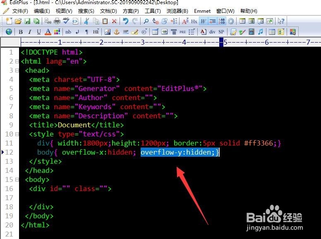The image size is (321, 239).
Task: Collapse the body block on line 15
Action: coord(17,179)
